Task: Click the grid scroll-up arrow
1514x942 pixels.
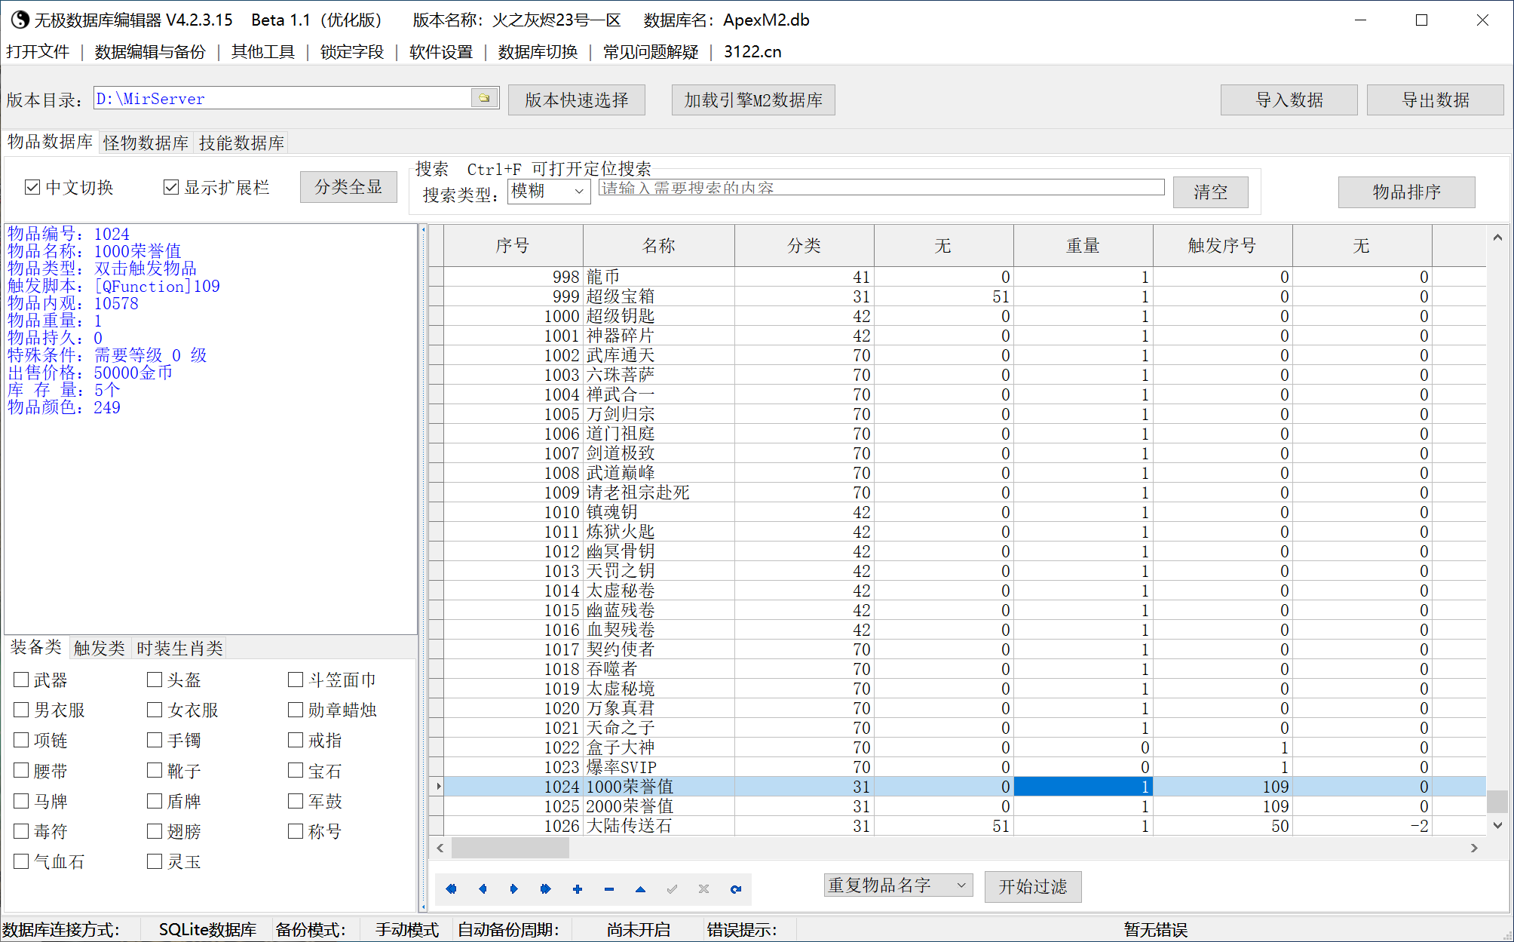Action: coord(1497,238)
